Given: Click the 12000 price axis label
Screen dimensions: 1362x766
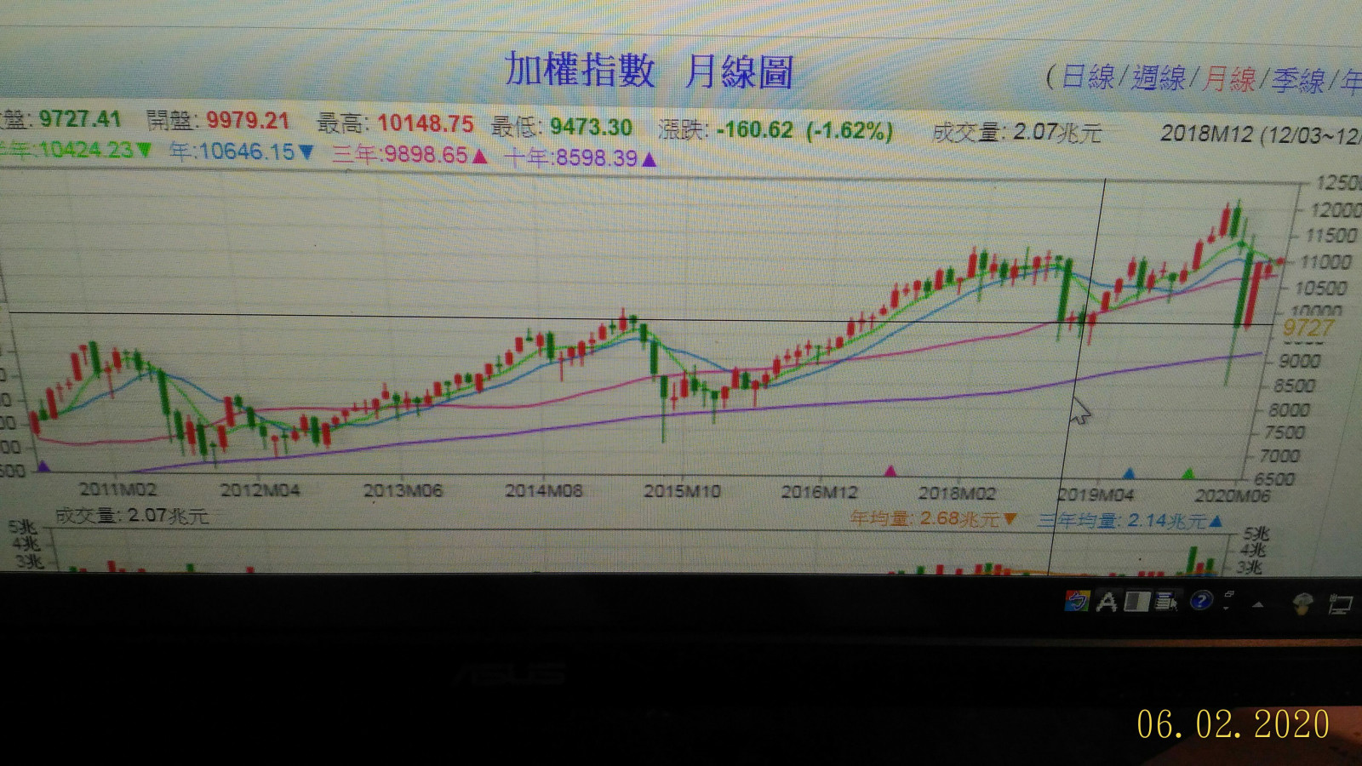Looking at the screenshot, I should point(1336,210).
